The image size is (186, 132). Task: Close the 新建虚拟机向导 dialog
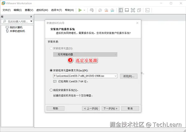(137, 23)
